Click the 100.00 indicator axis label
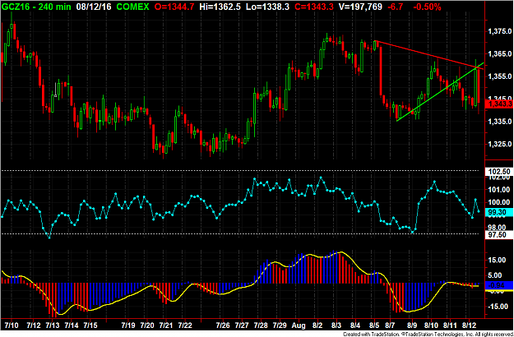This screenshot has height=337, width=514. click(499, 202)
